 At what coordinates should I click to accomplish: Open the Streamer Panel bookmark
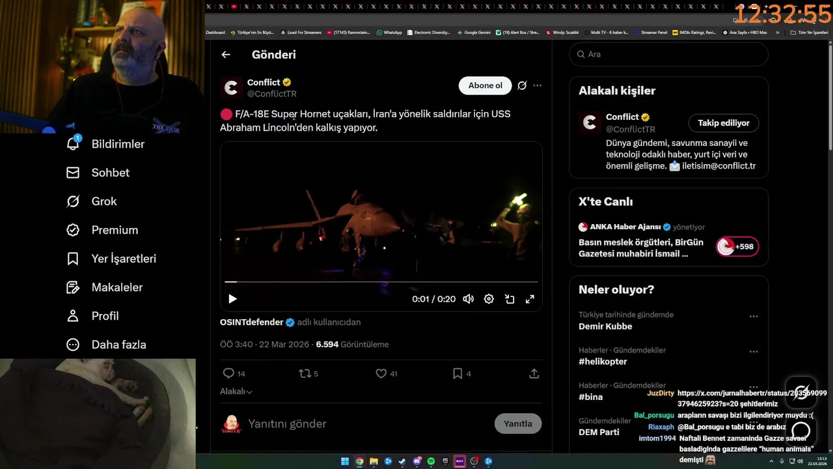click(x=650, y=33)
